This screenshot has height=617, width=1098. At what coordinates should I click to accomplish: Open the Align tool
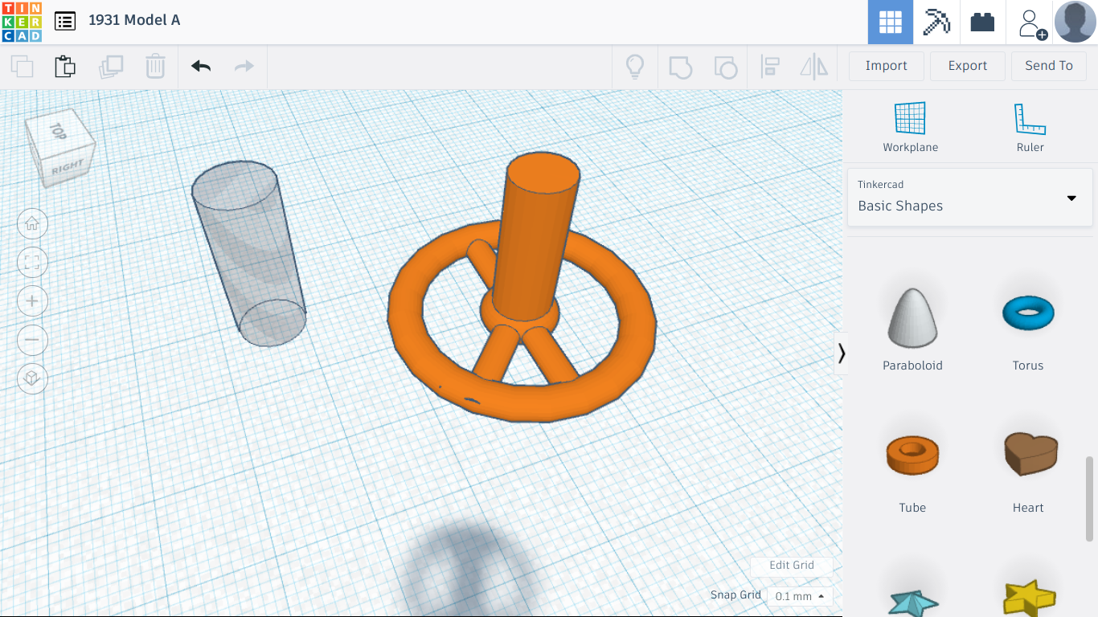coord(771,67)
